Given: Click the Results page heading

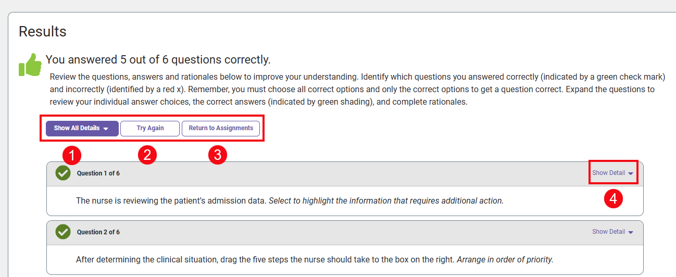Looking at the screenshot, I should pos(43,31).
